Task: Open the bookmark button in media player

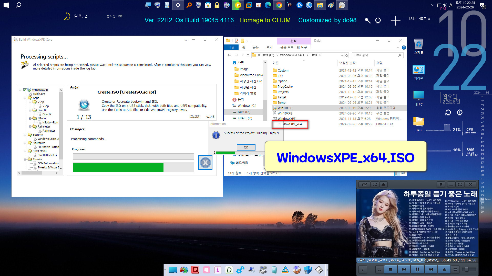Action: click(441, 184)
